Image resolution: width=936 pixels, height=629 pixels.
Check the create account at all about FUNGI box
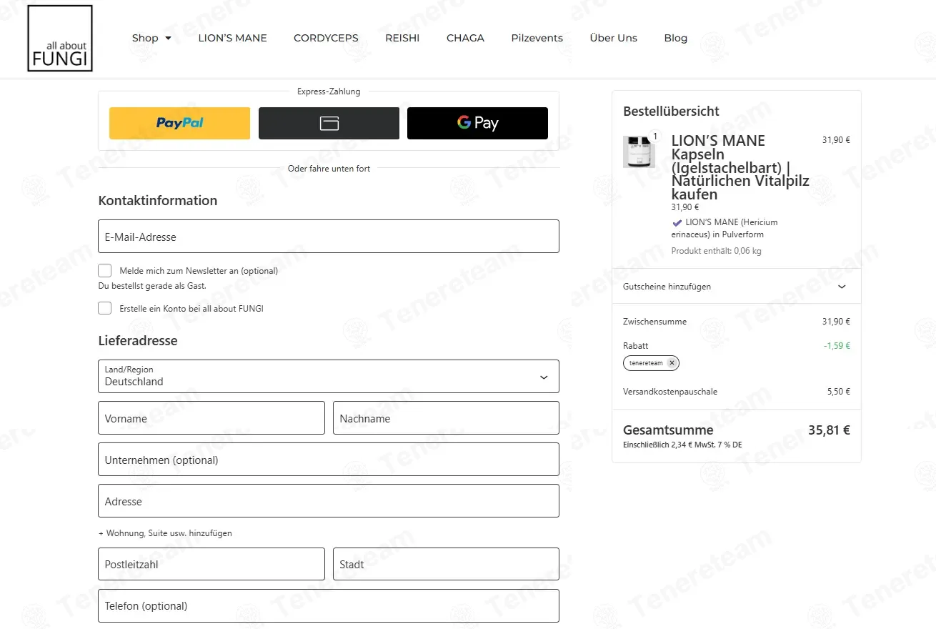(x=105, y=309)
